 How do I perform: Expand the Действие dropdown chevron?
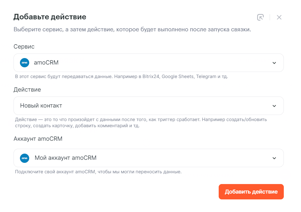[274, 106]
